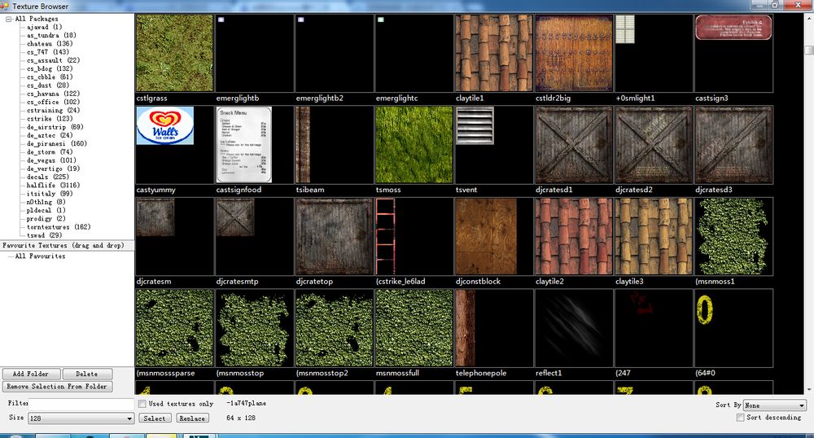Toggle the Sort descending checkbox
Screen dimensions: 814x438
click(x=740, y=418)
